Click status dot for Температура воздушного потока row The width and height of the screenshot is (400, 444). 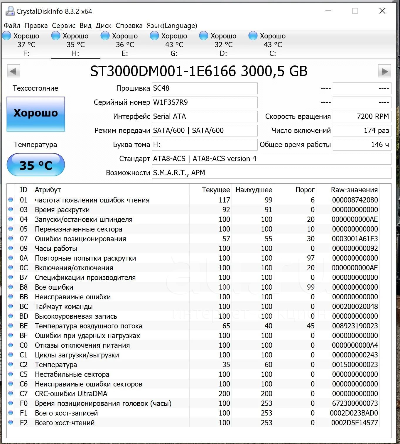(11, 326)
